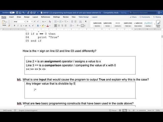
Task: Clear all formatting icon
Action: click(x=50, y=22)
